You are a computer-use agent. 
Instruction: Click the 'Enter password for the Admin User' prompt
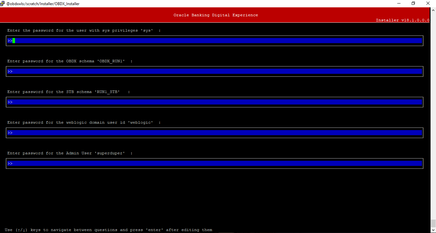(x=70, y=153)
